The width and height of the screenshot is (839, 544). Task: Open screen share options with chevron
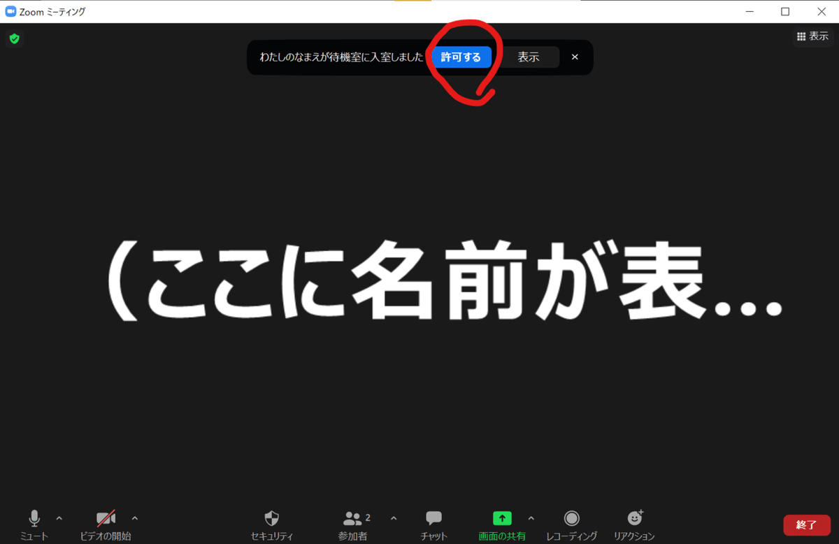[x=531, y=517]
